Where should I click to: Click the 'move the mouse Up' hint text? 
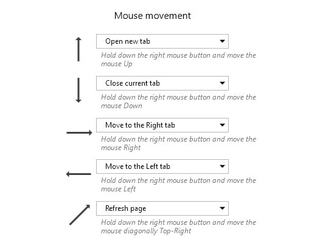[178, 60]
